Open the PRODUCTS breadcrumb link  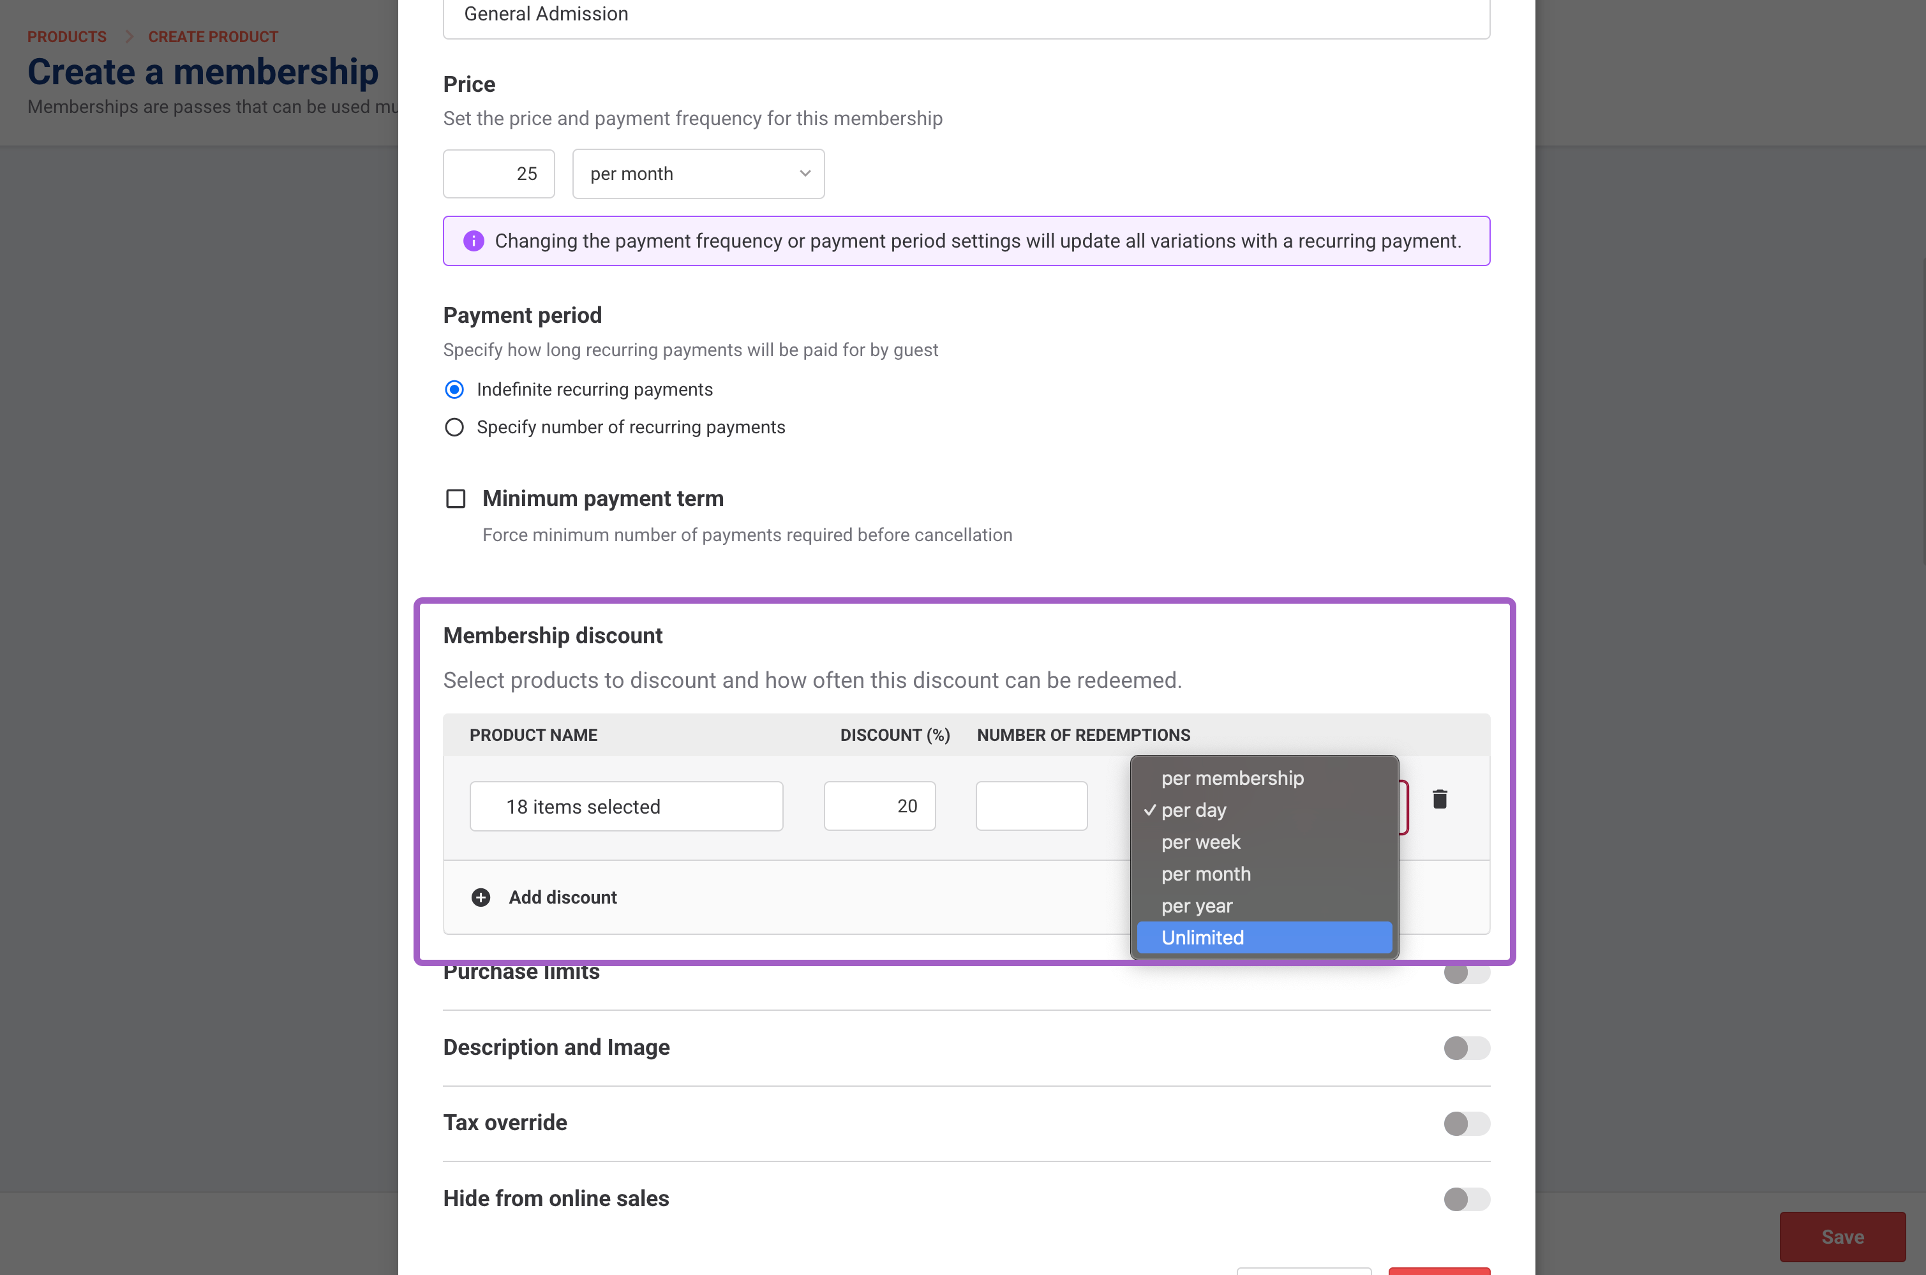pos(66,36)
